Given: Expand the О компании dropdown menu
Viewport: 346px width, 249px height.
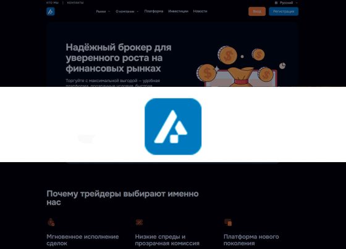Looking at the screenshot, I should click(127, 12).
